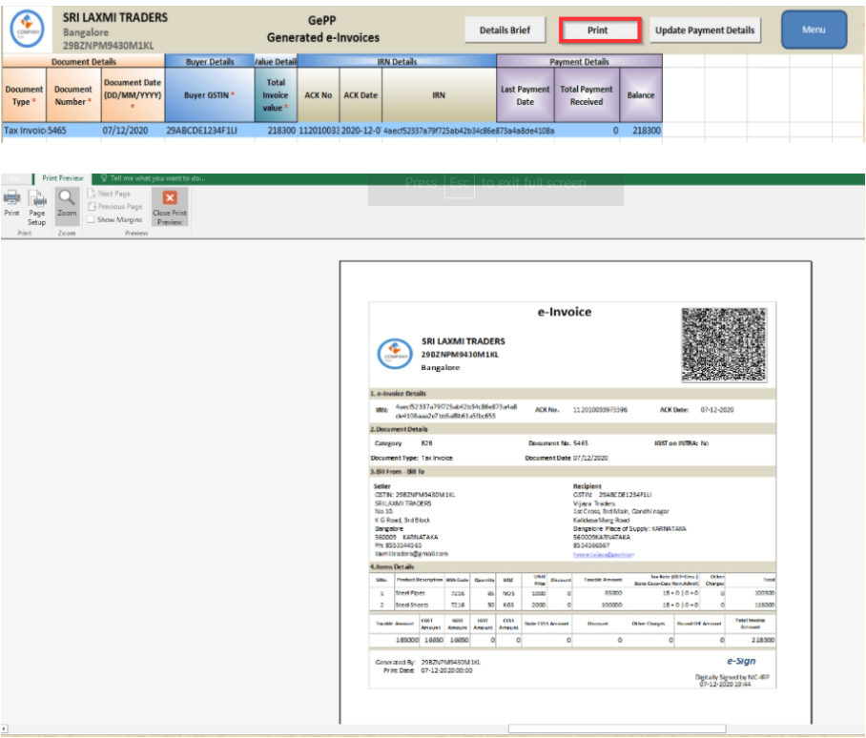This screenshot has width=866, height=738.
Task: Click the 'Steel Pipes' item row in invoice
Action: point(572,593)
